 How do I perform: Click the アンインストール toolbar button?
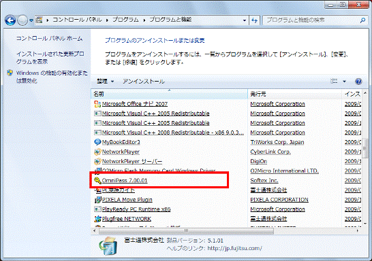pos(144,82)
